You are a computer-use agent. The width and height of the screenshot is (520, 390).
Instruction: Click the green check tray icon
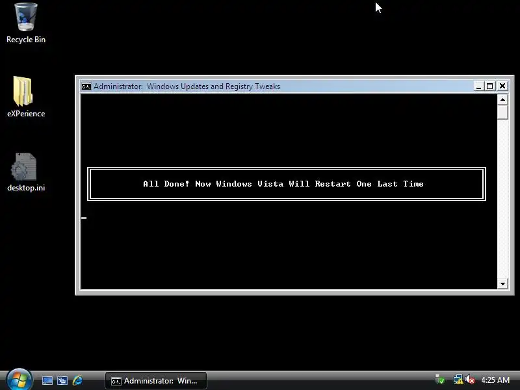(440, 380)
